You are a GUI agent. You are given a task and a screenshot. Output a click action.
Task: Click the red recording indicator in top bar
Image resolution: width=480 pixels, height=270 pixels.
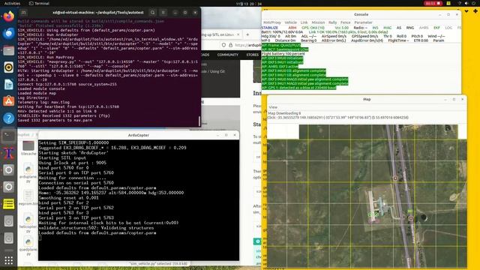point(433,3)
